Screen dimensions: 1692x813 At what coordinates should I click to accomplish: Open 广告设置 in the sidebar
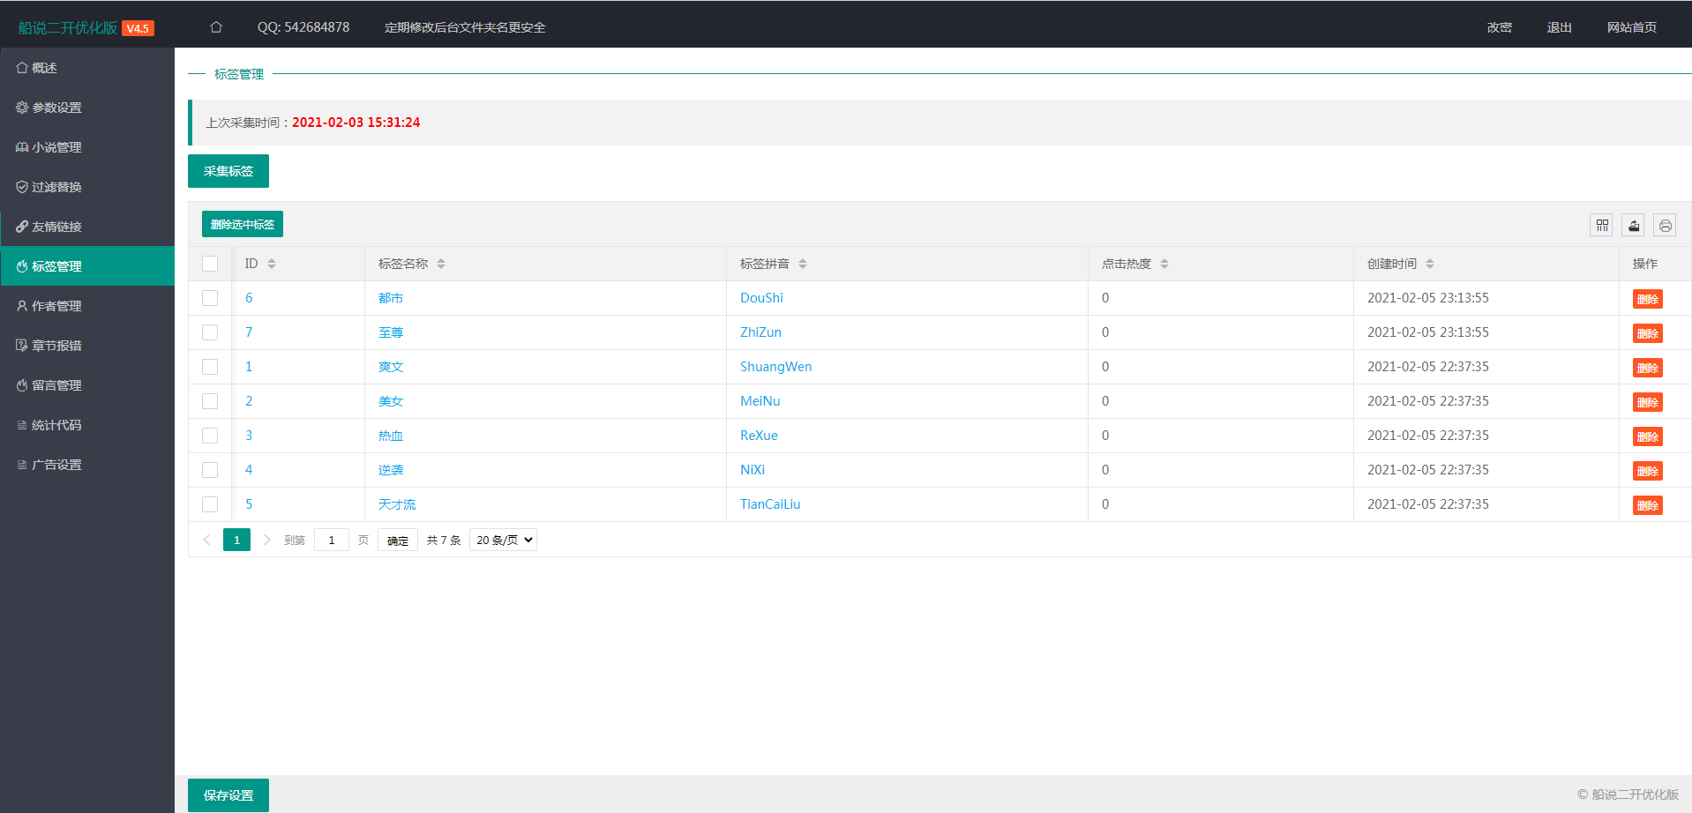(87, 465)
